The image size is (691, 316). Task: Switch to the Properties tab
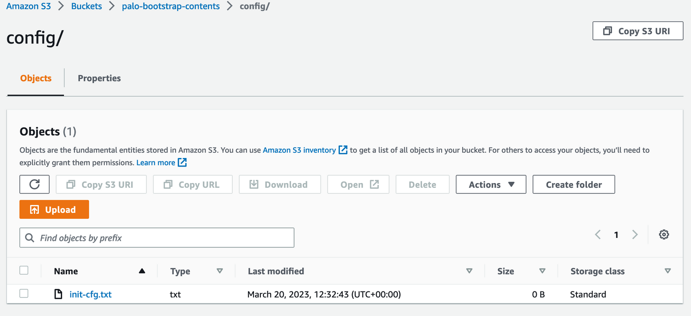click(x=99, y=78)
